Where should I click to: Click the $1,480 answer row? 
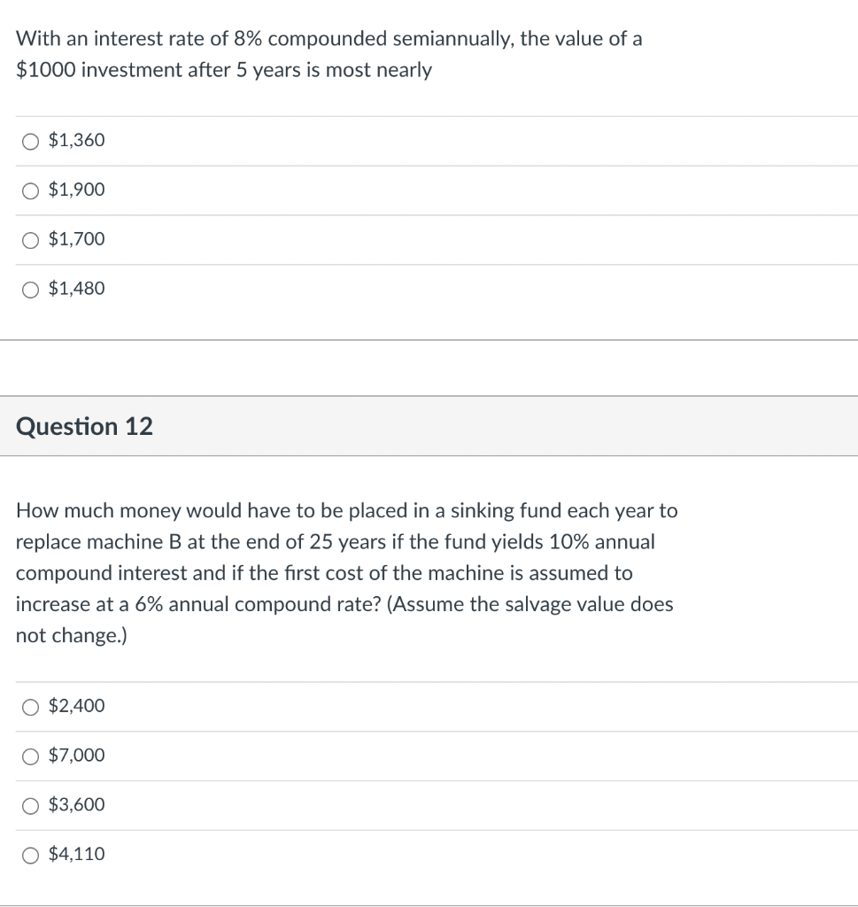pyautogui.click(x=354, y=289)
